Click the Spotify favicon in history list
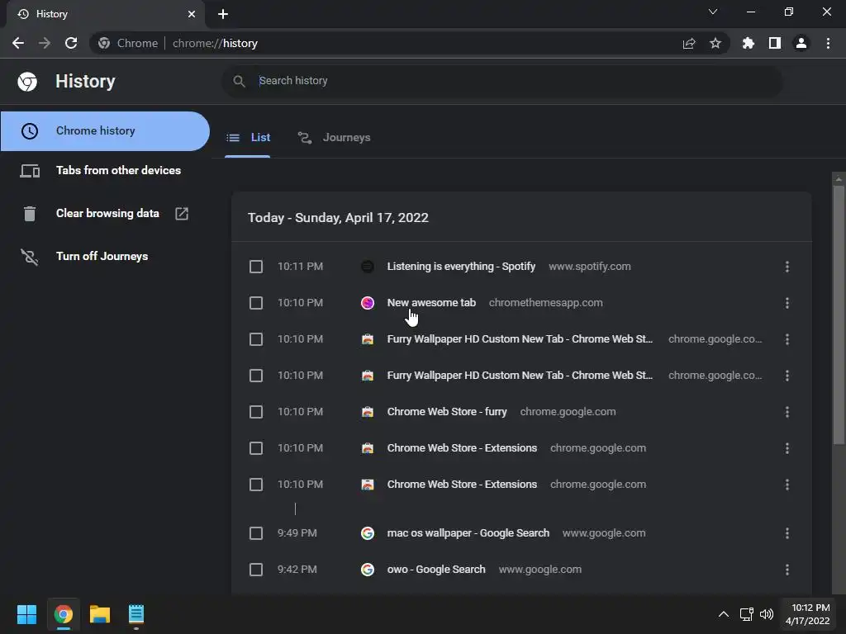Image resolution: width=846 pixels, height=634 pixels. tap(368, 267)
